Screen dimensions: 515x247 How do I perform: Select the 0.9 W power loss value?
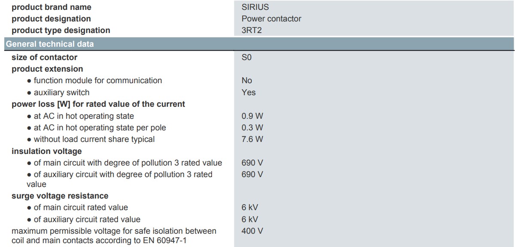(252, 116)
